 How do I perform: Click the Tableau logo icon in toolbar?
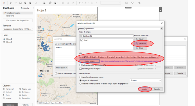(4, 3)
